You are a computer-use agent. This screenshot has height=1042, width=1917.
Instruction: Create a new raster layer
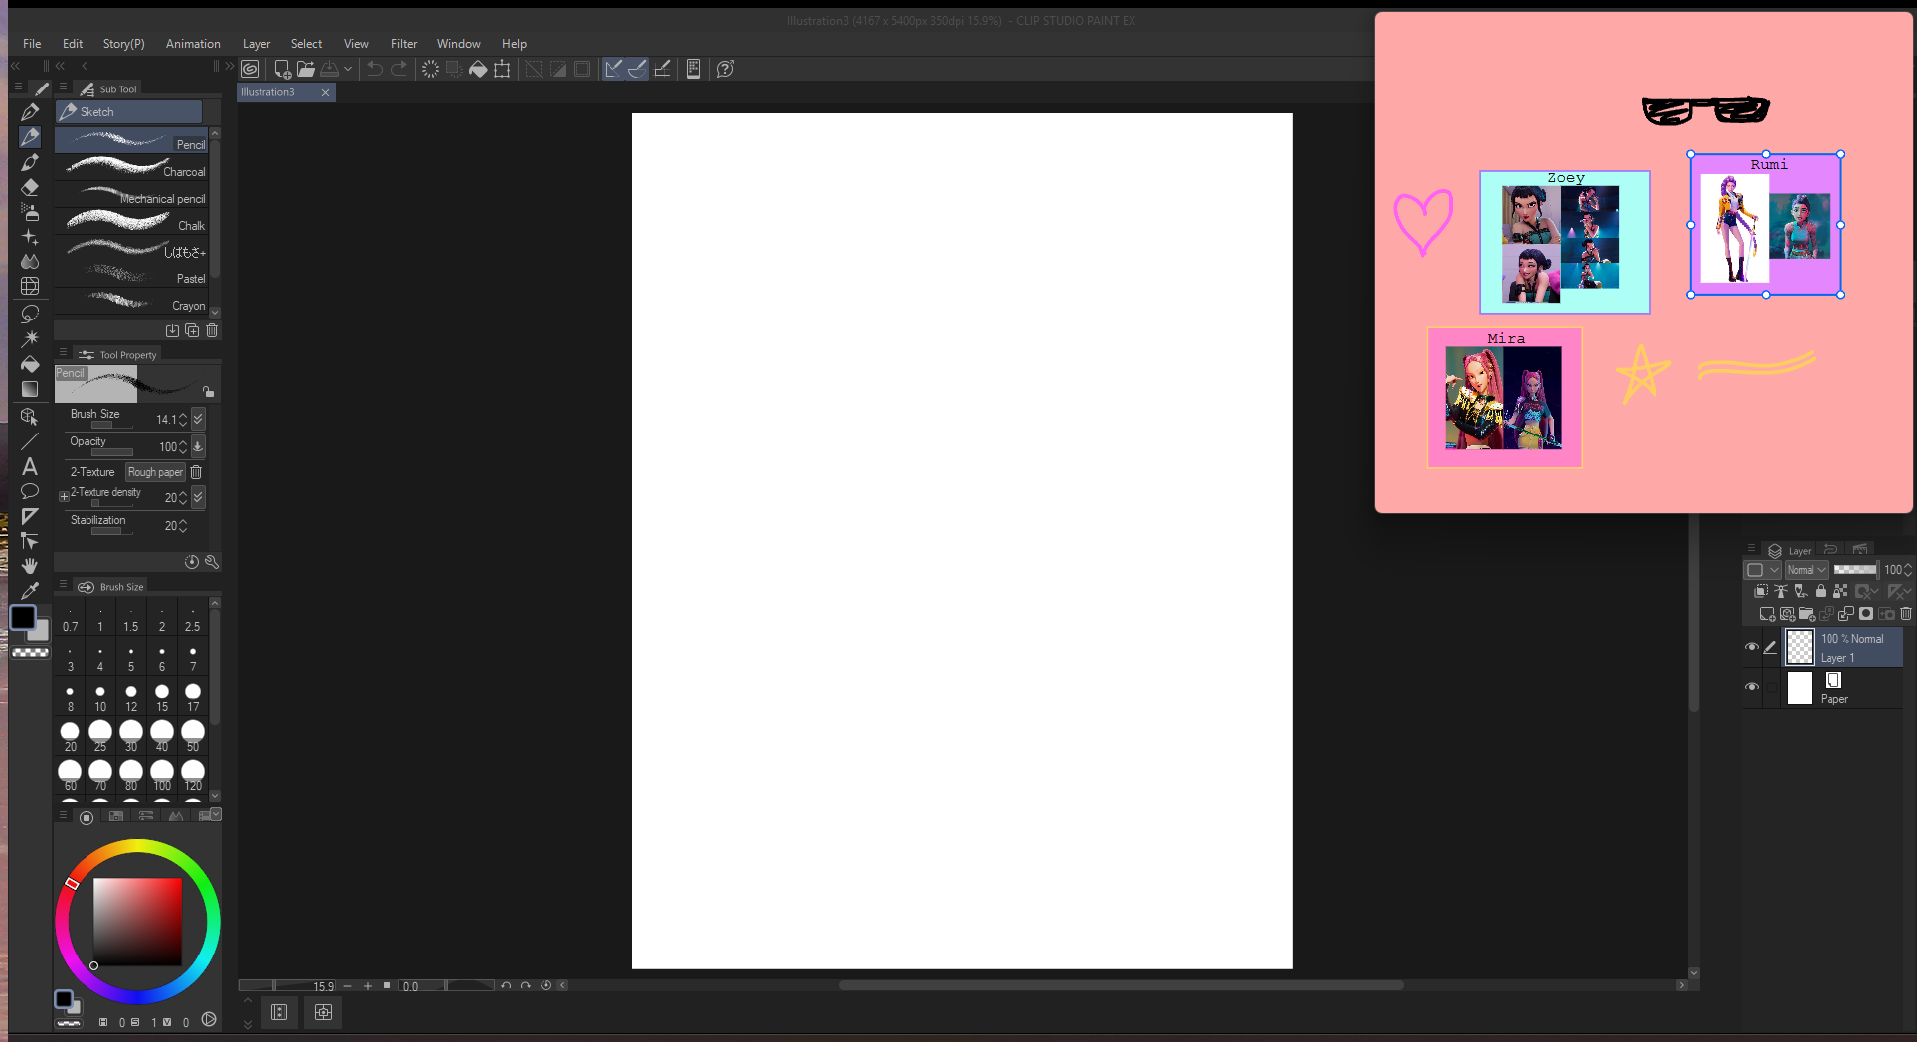[x=1767, y=614]
